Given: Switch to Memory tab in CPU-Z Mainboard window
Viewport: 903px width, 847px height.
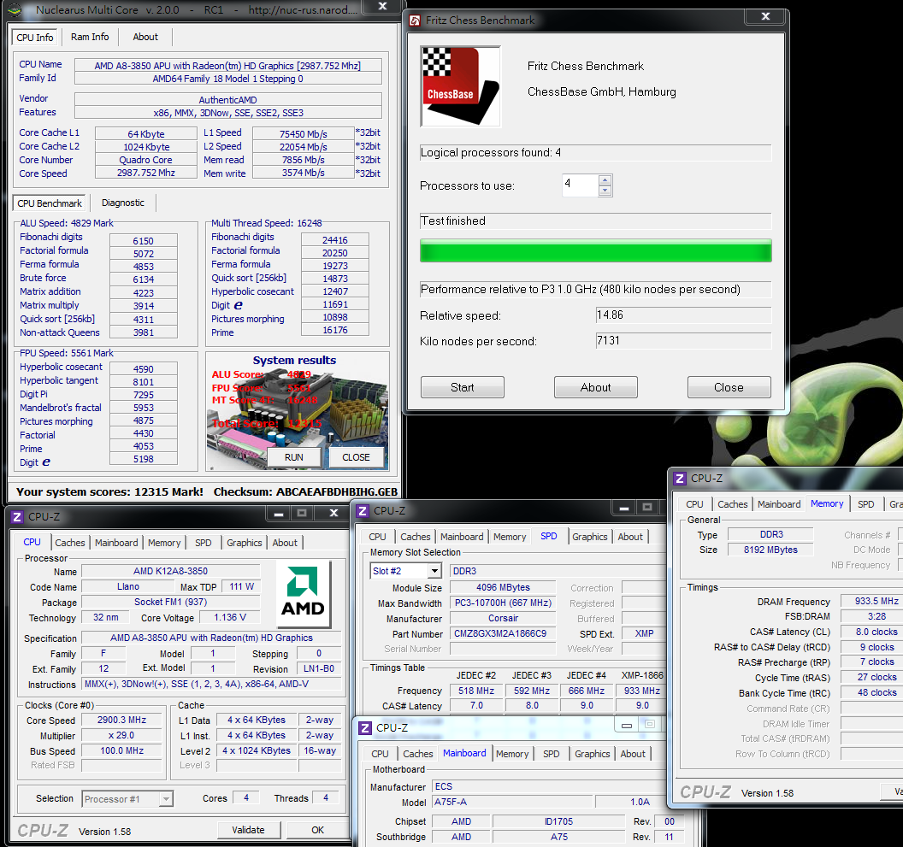Looking at the screenshot, I should click(512, 754).
